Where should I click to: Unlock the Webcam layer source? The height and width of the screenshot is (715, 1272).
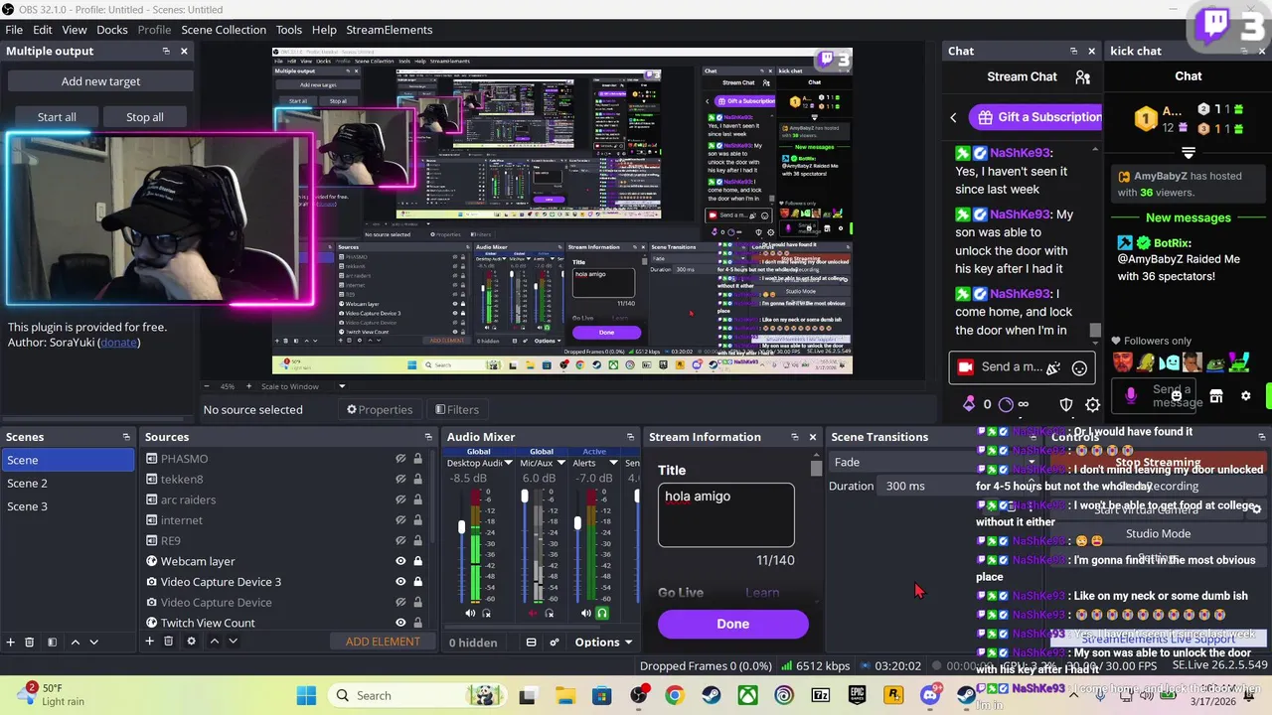(x=417, y=561)
